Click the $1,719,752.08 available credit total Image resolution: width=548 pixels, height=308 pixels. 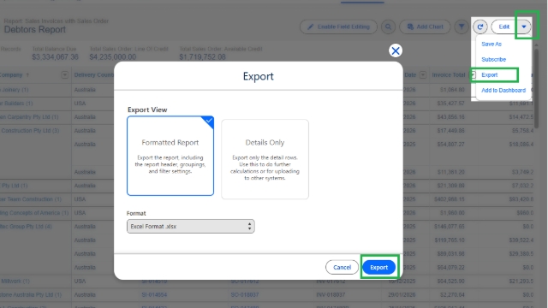tap(202, 57)
